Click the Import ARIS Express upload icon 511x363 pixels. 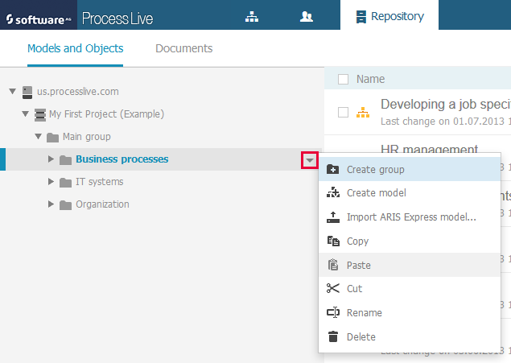333,217
